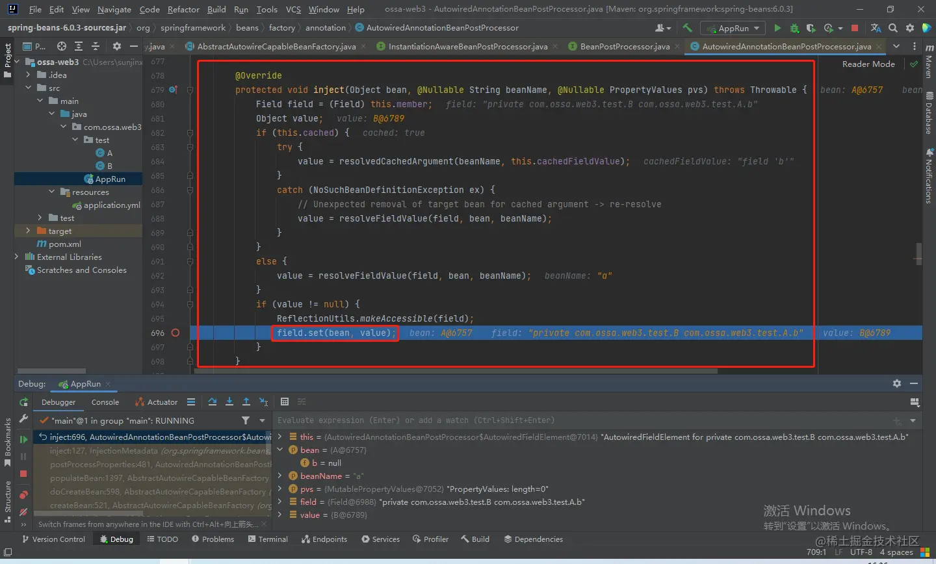
Task: Select AppRun class in project tree
Action: point(105,179)
